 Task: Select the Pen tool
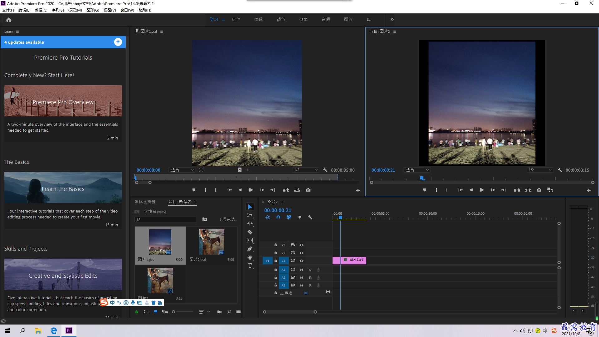click(250, 249)
